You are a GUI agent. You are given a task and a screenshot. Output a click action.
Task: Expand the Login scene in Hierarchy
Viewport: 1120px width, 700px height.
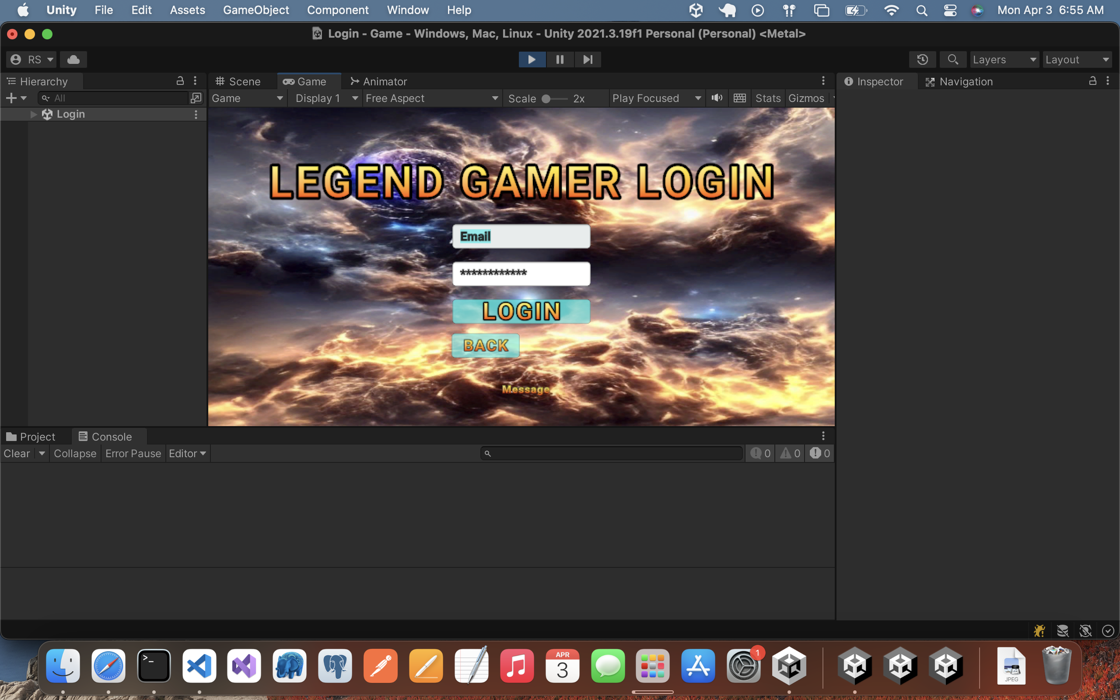click(x=33, y=114)
